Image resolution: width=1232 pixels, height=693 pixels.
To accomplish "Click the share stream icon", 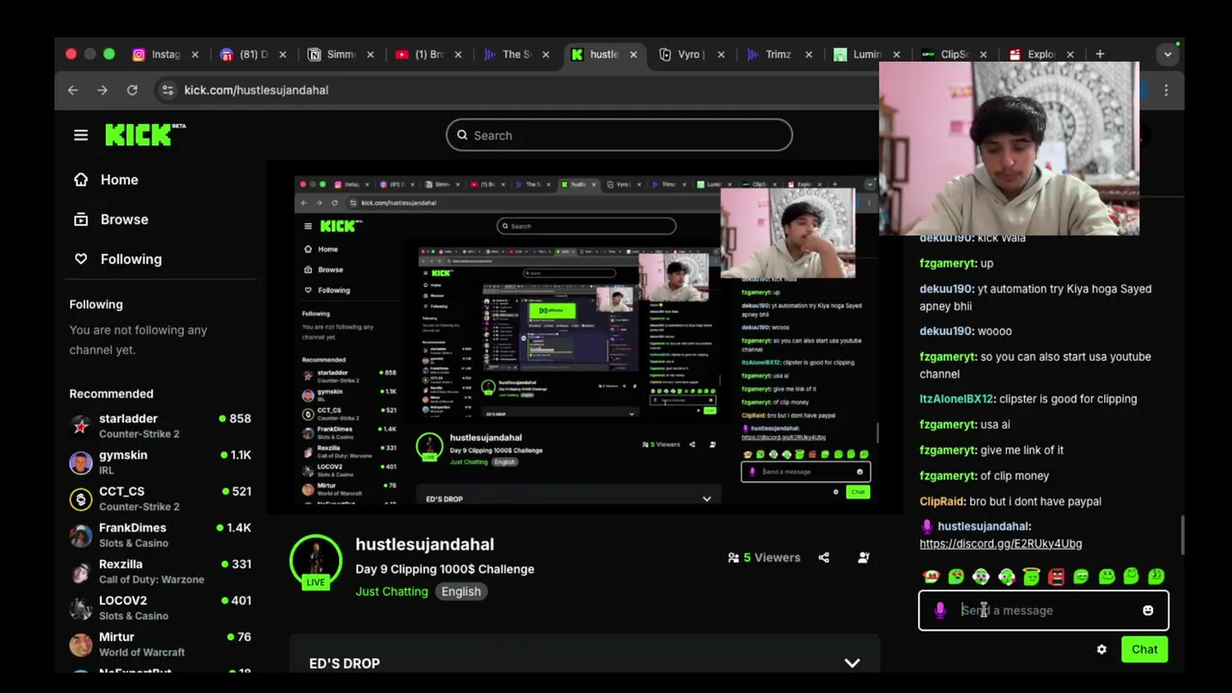I will point(824,557).
